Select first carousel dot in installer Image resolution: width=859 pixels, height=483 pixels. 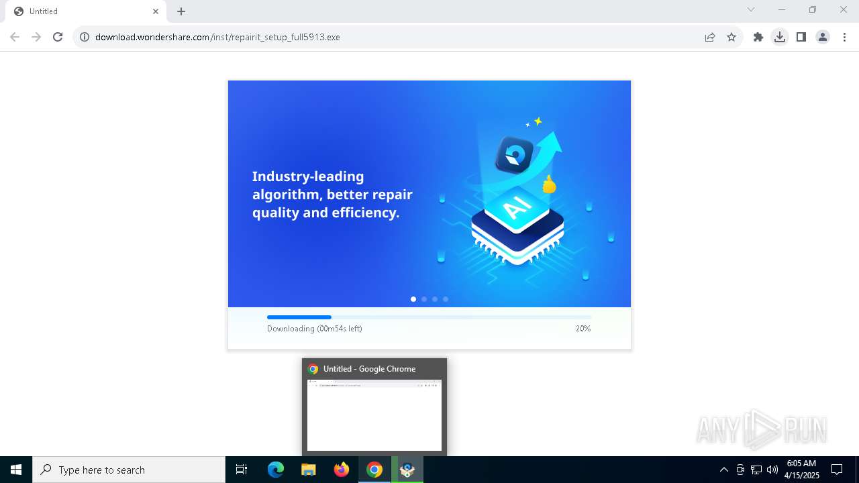(x=413, y=299)
